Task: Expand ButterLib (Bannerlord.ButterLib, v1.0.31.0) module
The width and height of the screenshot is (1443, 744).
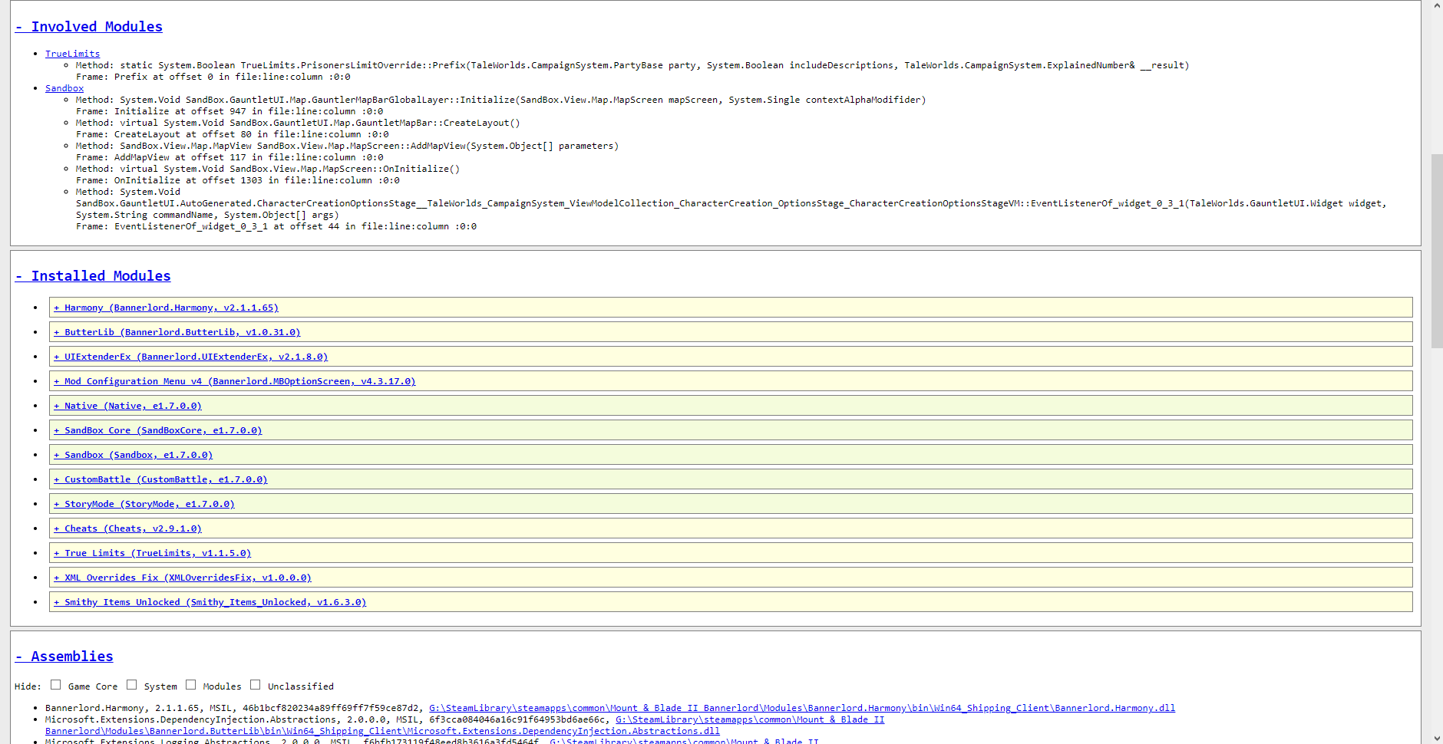Action: click(177, 332)
